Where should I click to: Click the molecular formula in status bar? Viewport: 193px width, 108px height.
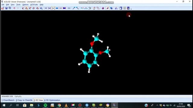[x=18, y=96]
